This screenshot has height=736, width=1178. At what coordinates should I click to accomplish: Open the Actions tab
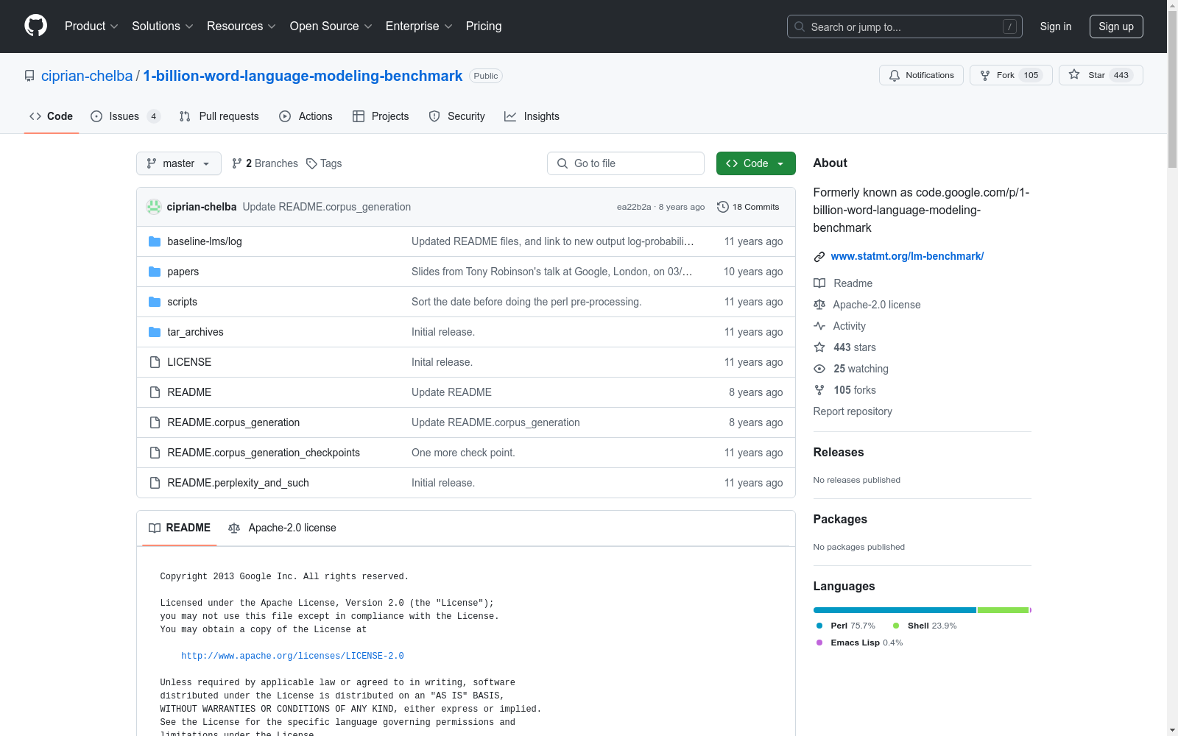(x=306, y=116)
